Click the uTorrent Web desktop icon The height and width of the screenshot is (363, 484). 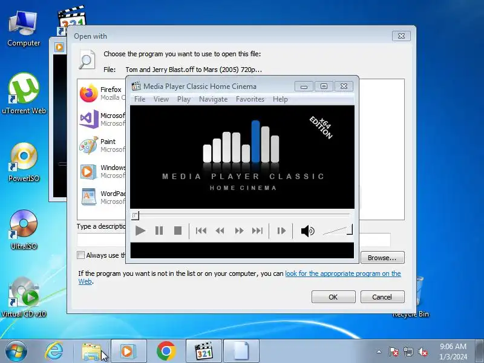click(x=24, y=94)
